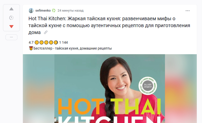The image size is (205, 123).
Task: Open the sefimenko avatar image
Action: click(x=31, y=10)
